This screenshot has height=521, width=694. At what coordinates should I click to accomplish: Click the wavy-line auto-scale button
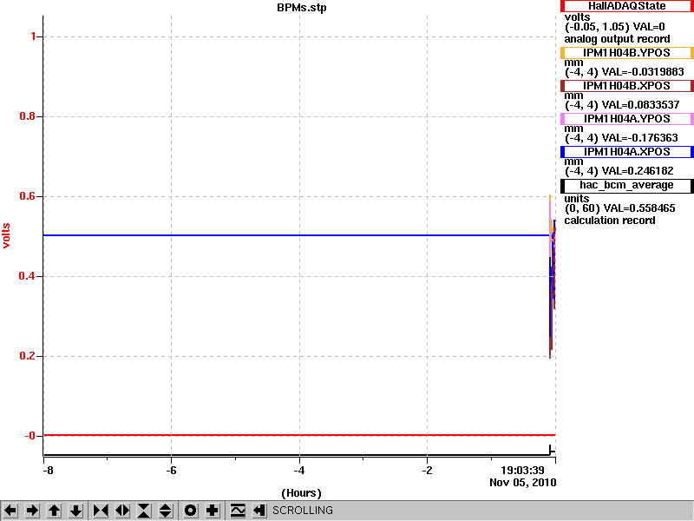point(238,511)
